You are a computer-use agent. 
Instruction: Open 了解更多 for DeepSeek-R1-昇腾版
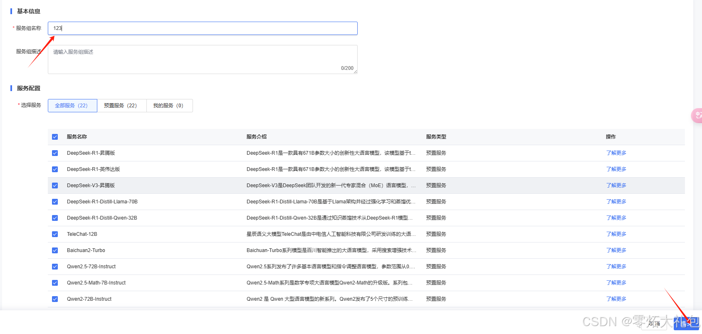pos(616,153)
